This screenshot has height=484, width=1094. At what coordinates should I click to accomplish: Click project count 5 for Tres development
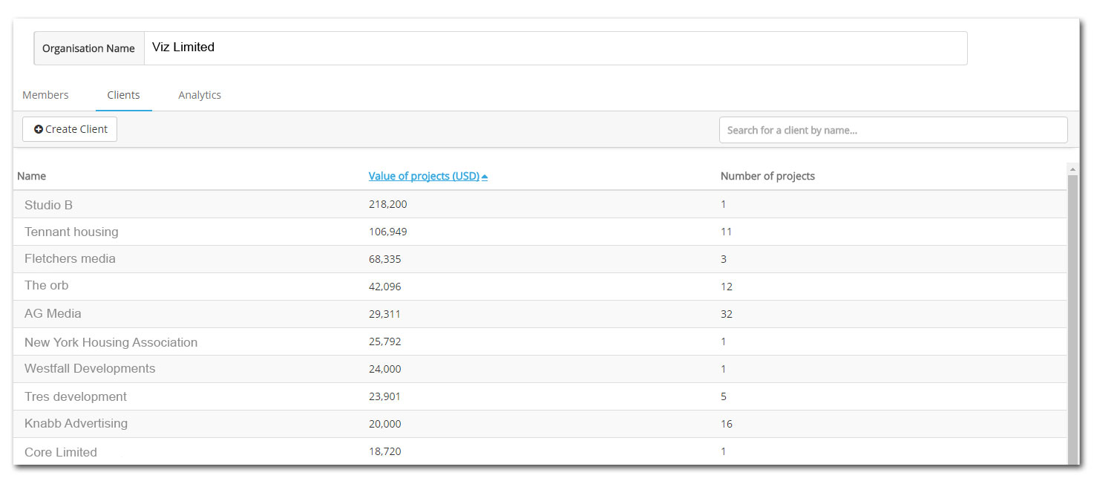(x=724, y=396)
